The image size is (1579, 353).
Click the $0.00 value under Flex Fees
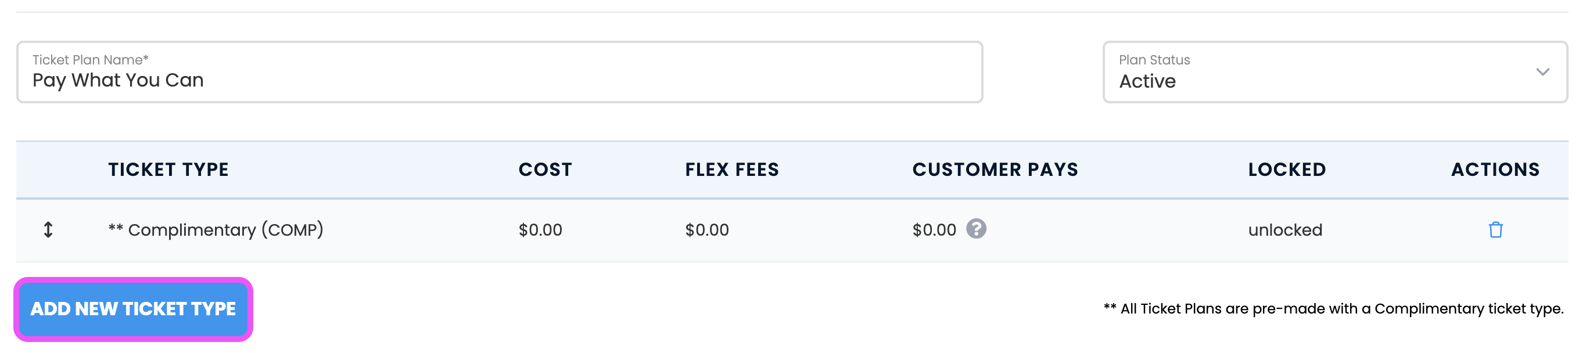coord(707,230)
